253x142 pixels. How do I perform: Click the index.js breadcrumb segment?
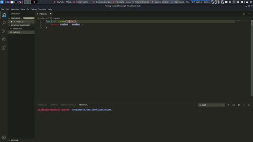click(x=44, y=19)
